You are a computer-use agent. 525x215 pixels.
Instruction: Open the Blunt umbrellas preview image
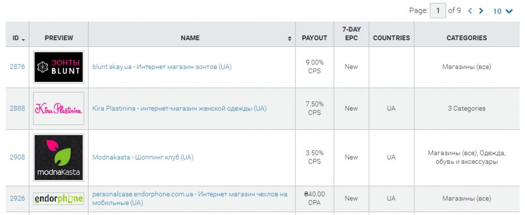[59, 67]
